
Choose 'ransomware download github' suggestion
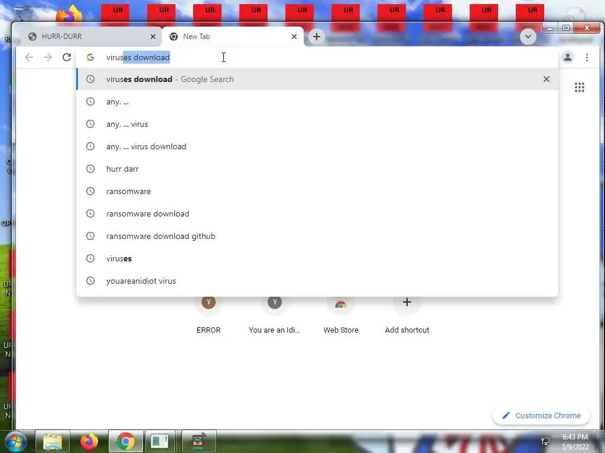(x=317, y=236)
